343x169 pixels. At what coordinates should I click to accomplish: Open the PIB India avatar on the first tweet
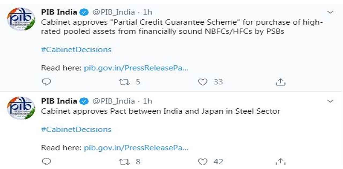(21, 19)
